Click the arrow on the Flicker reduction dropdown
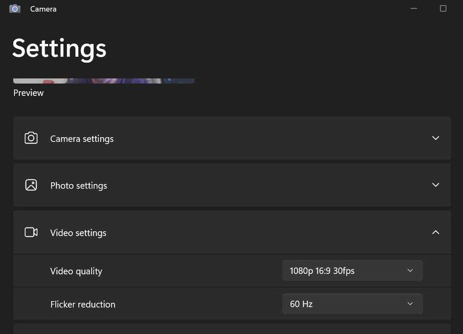463x334 pixels. coord(410,304)
